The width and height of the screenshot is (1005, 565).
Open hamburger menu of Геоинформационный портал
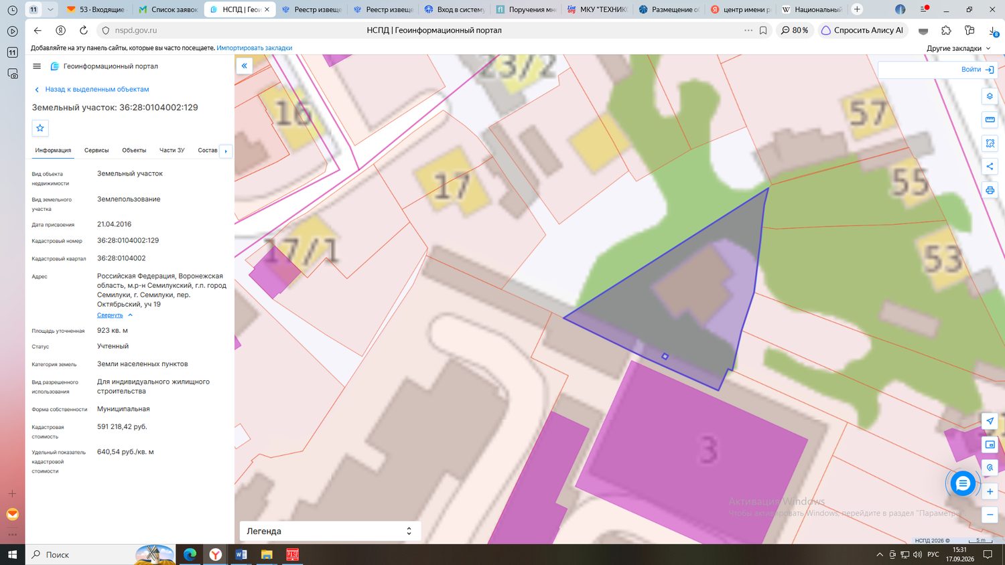[37, 66]
